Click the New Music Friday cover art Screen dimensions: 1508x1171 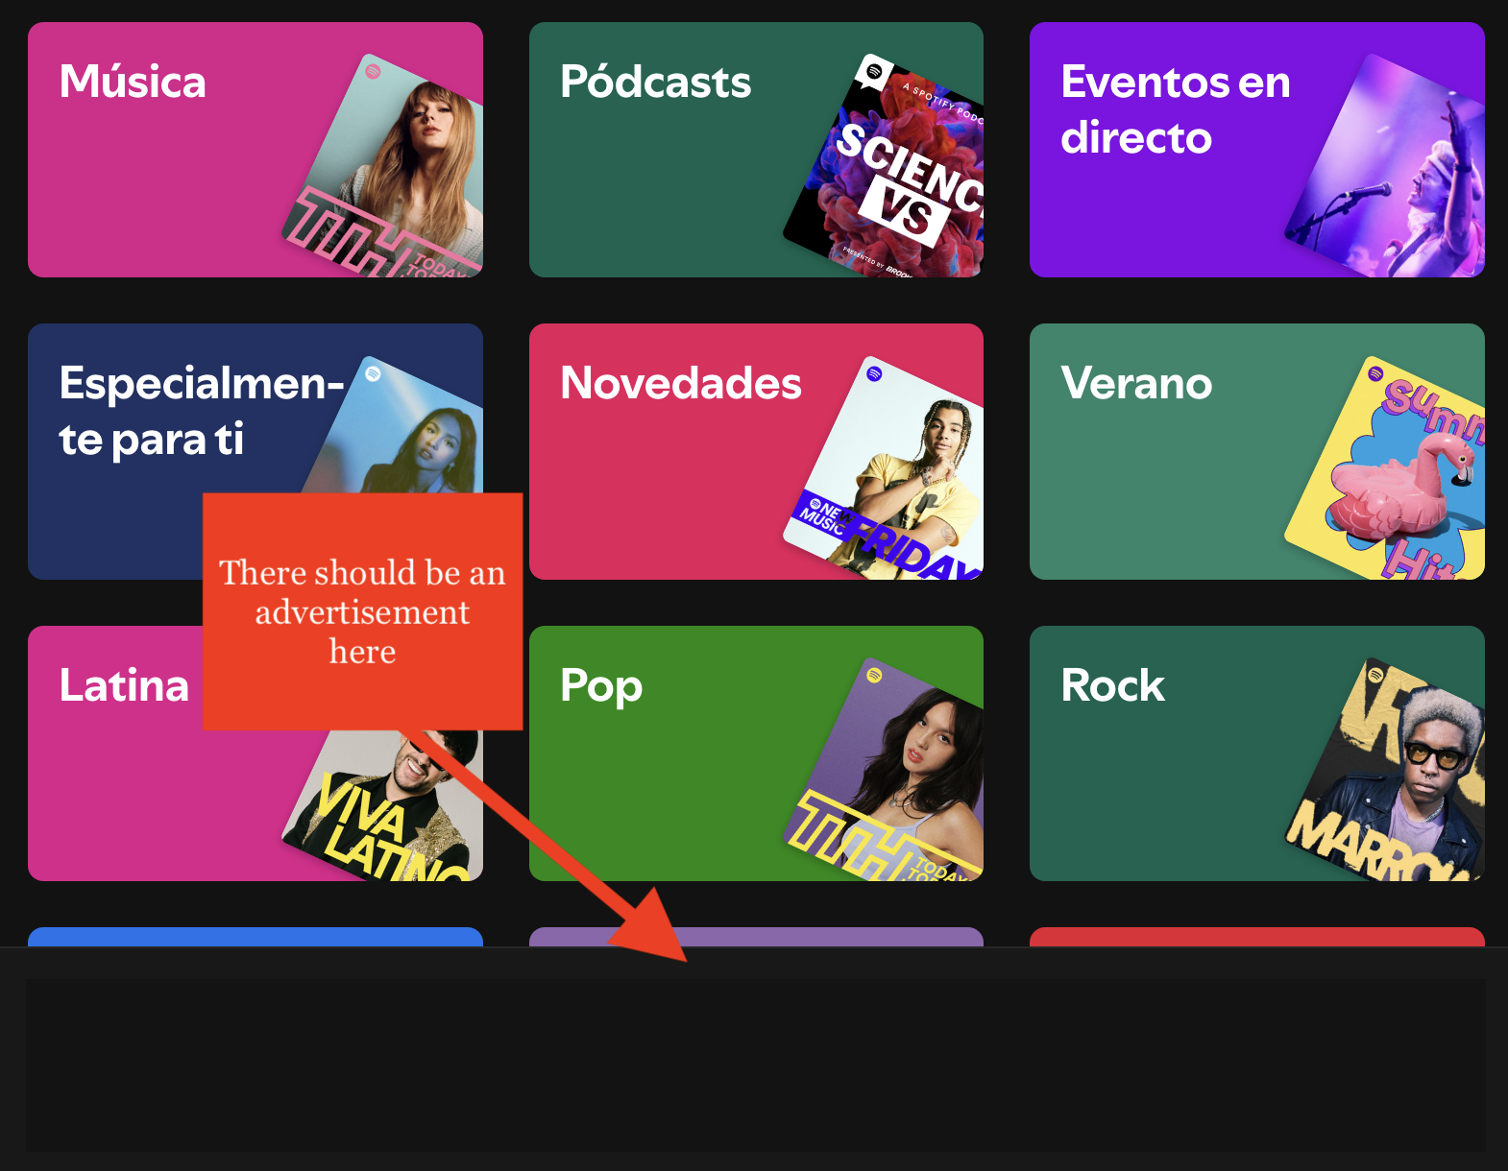888,470
